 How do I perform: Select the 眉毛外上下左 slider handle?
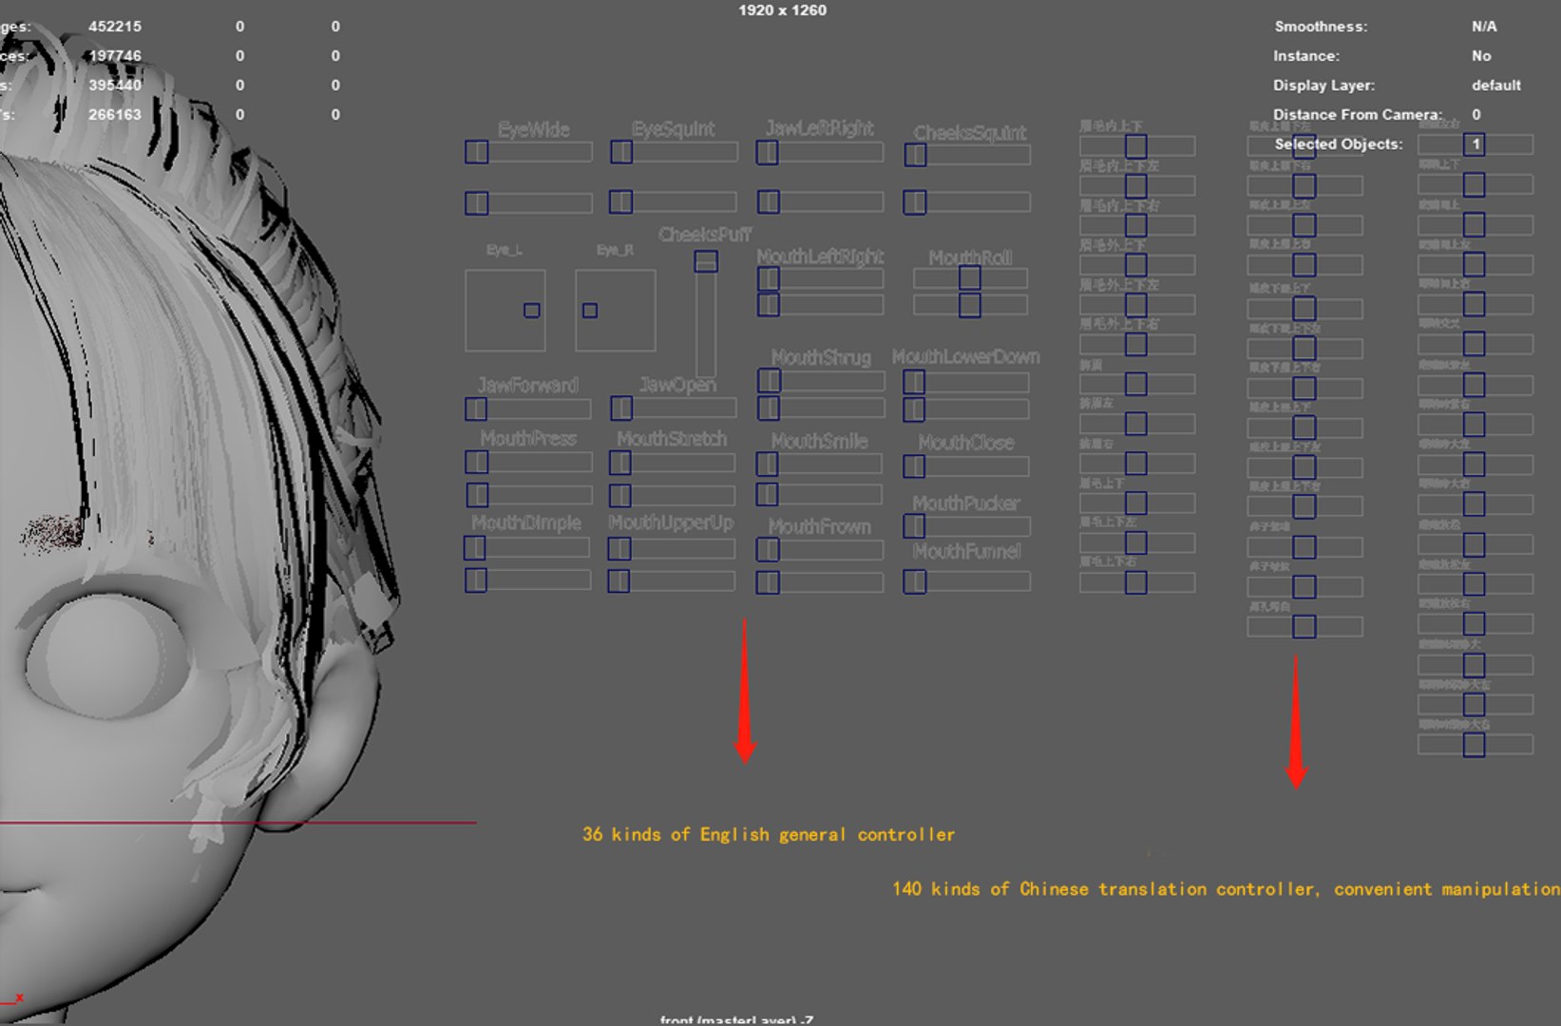[1135, 305]
